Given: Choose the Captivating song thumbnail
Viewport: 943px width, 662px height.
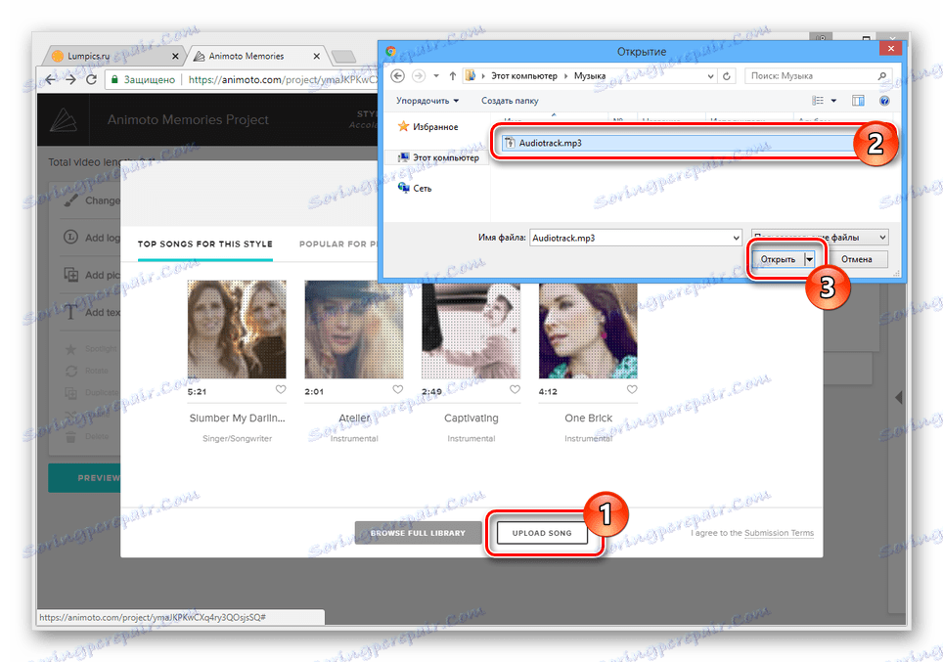Looking at the screenshot, I should coord(471,329).
